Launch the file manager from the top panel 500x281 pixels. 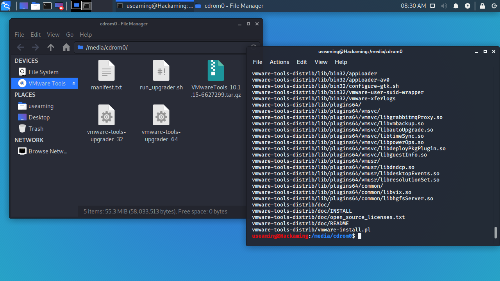[x=36, y=6]
